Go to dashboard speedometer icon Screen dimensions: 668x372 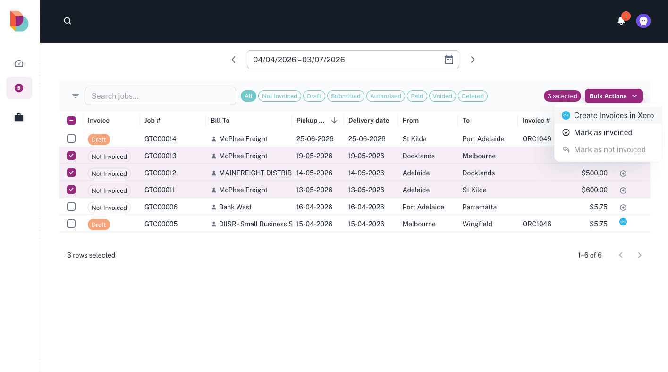(19, 63)
